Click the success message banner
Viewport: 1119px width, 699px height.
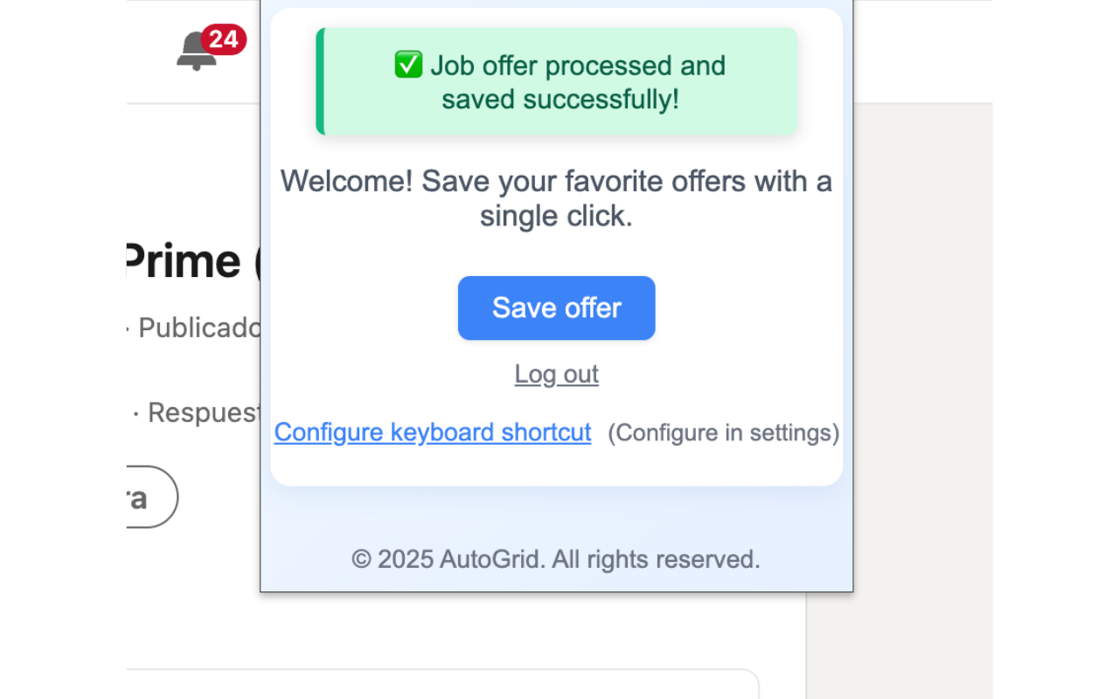[556, 81]
